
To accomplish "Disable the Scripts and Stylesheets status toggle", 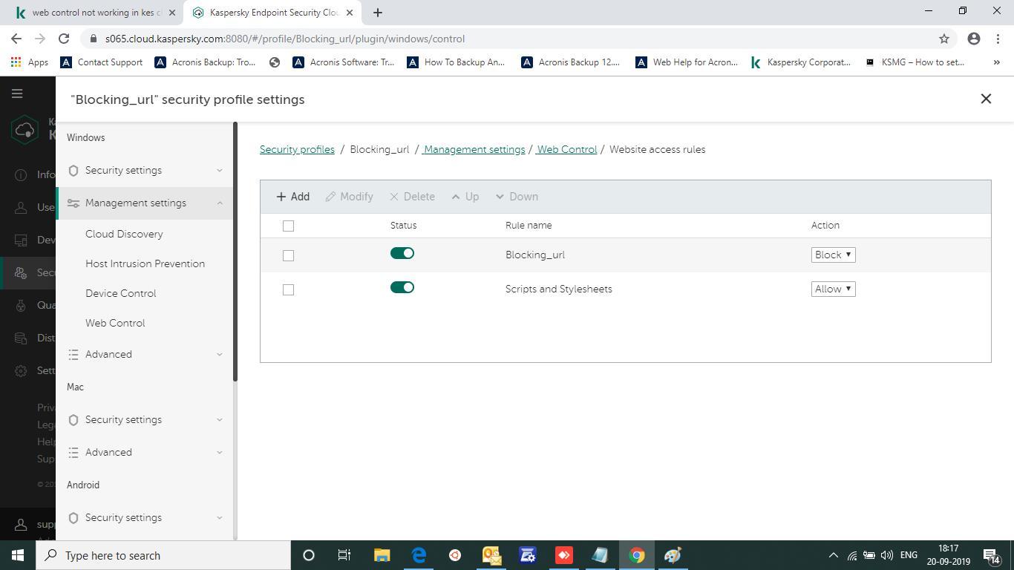I will point(402,288).
